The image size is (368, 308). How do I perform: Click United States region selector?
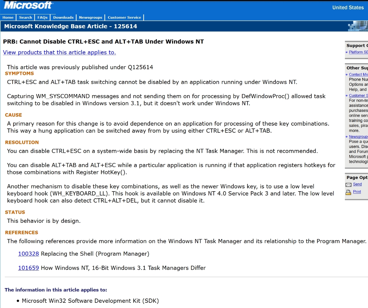[x=348, y=7]
